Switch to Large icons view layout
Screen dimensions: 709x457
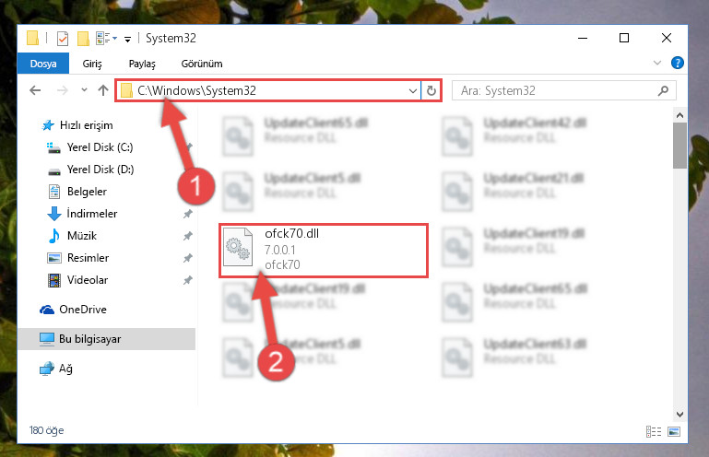(674, 432)
